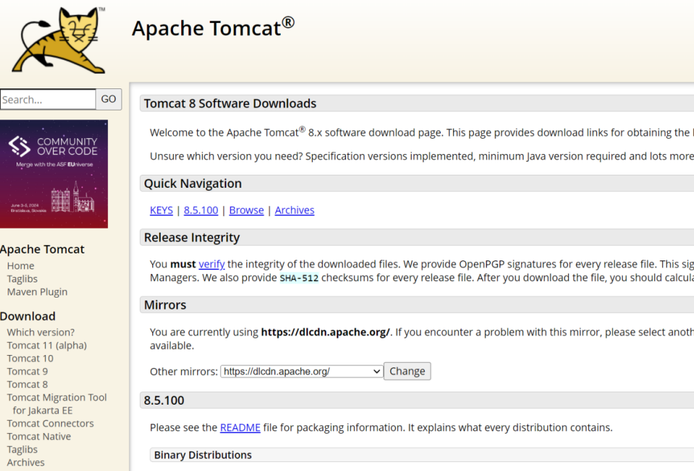Image resolution: width=694 pixels, height=471 pixels.
Task: Open the Browse link
Action: coord(246,211)
